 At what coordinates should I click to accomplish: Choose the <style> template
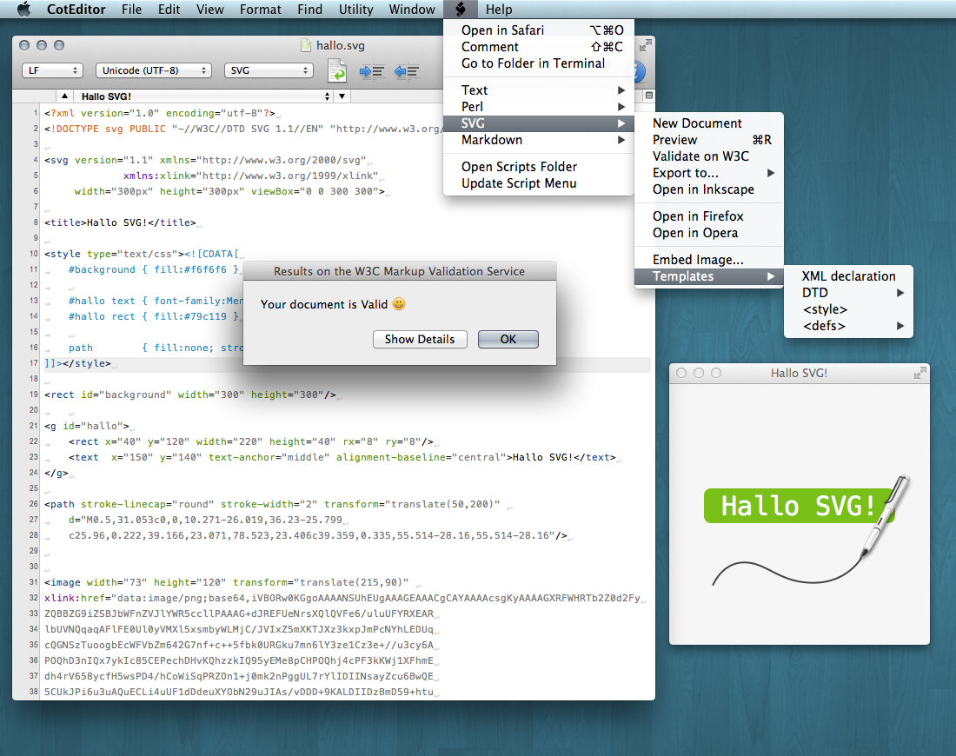pos(849,309)
